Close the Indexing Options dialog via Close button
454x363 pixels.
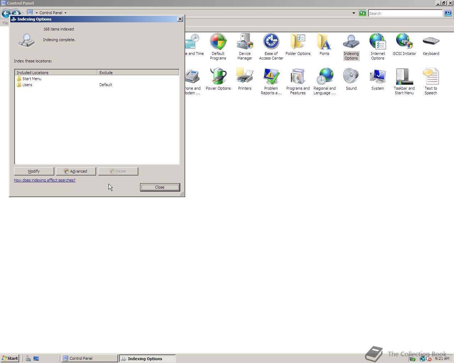160,187
